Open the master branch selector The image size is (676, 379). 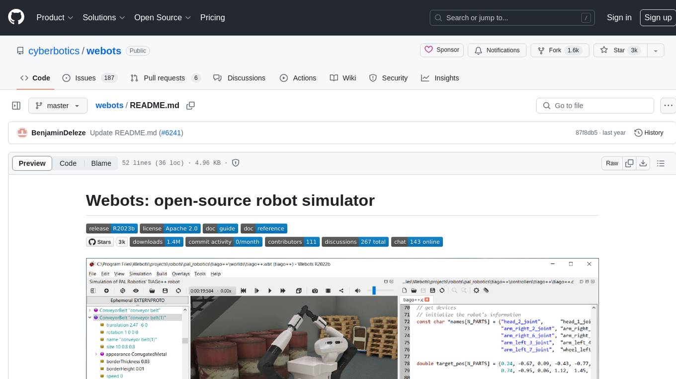pos(58,106)
